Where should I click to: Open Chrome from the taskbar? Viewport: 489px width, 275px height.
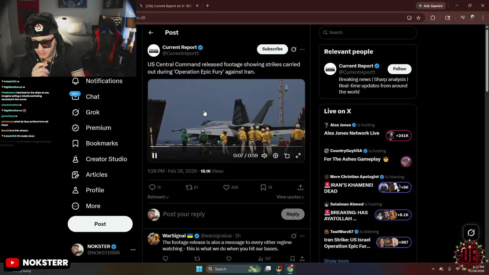pyautogui.click(x=290, y=269)
